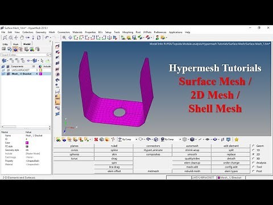Select the Geom page radio button
Viewport: 273px width, 205px height.
click(x=254, y=146)
